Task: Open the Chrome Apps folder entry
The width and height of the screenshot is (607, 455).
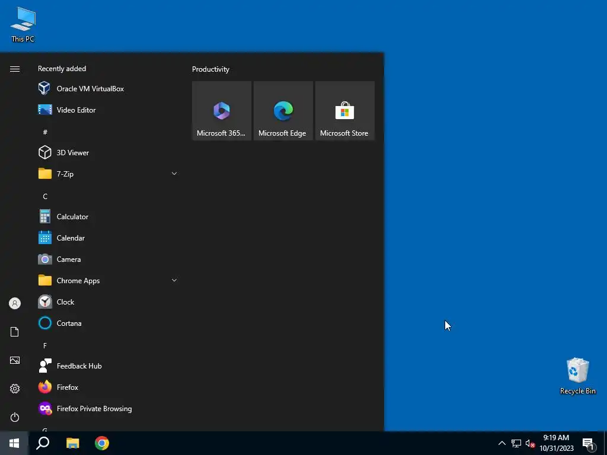Action: point(108,280)
